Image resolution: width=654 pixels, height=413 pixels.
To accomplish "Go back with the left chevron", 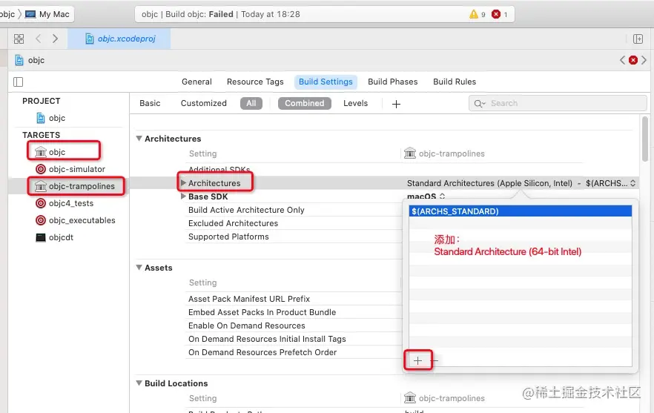I will 39,39.
